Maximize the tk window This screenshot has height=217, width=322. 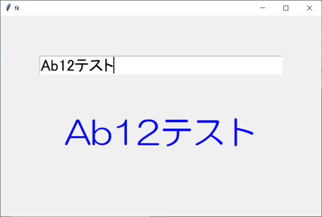pyautogui.click(x=286, y=8)
